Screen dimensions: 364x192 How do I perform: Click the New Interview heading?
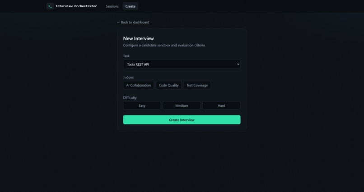pyautogui.click(x=138, y=38)
